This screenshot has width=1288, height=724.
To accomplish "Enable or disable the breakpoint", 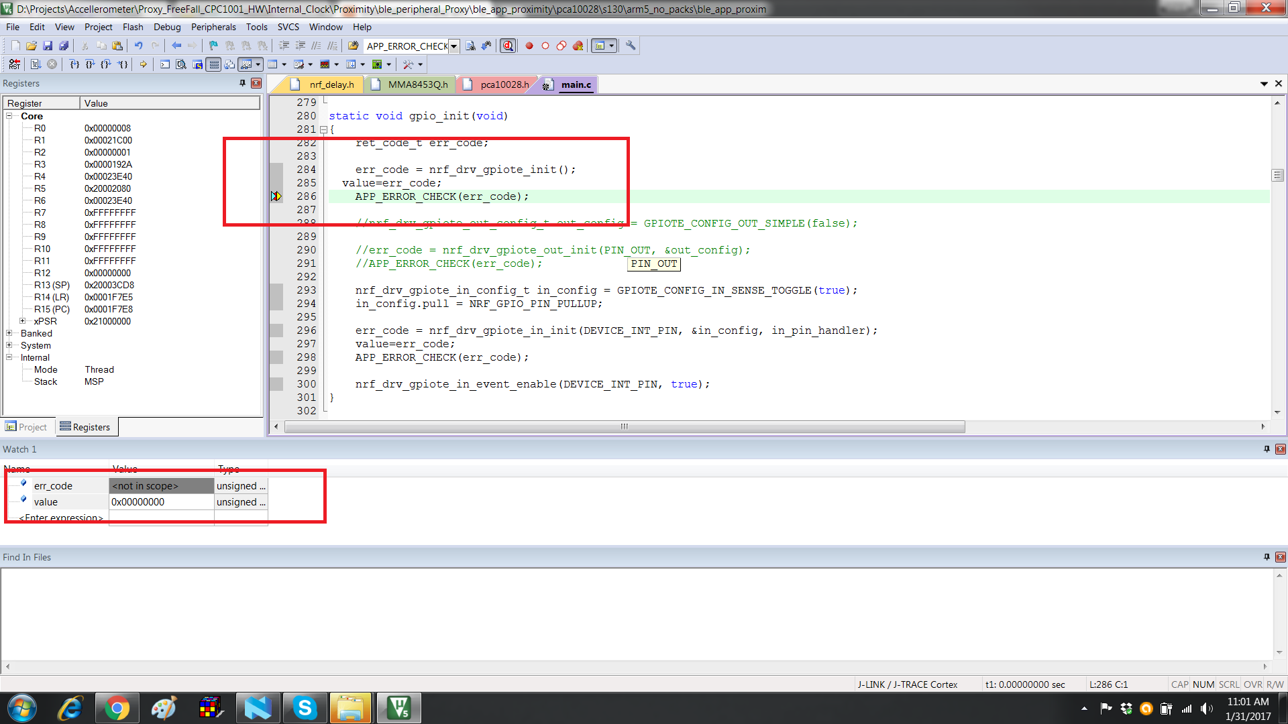I will [545, 46].
